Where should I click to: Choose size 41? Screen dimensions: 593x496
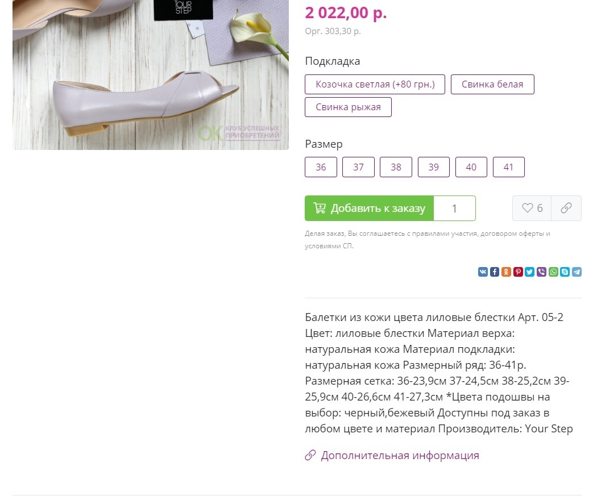(x=509, y=167)
